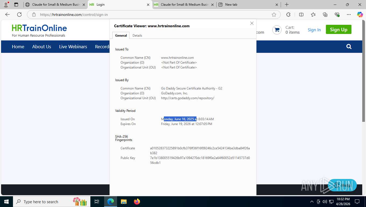
Task: Toggle split screen icon in toolbar
Action: pyautogui.click(x=301, y=15)
